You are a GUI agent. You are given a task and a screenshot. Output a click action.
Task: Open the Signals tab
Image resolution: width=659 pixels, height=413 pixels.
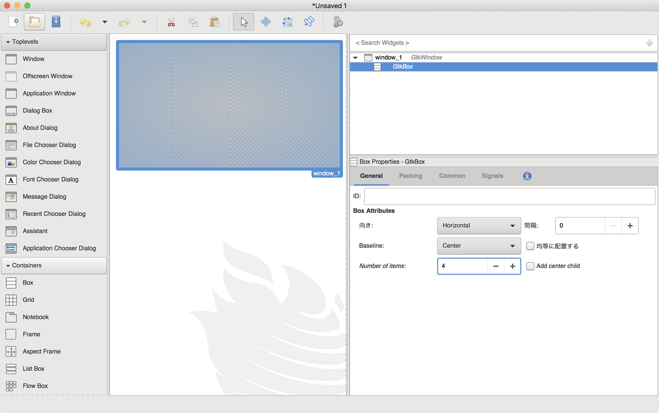pyautogui.click(x=492, y=175)
